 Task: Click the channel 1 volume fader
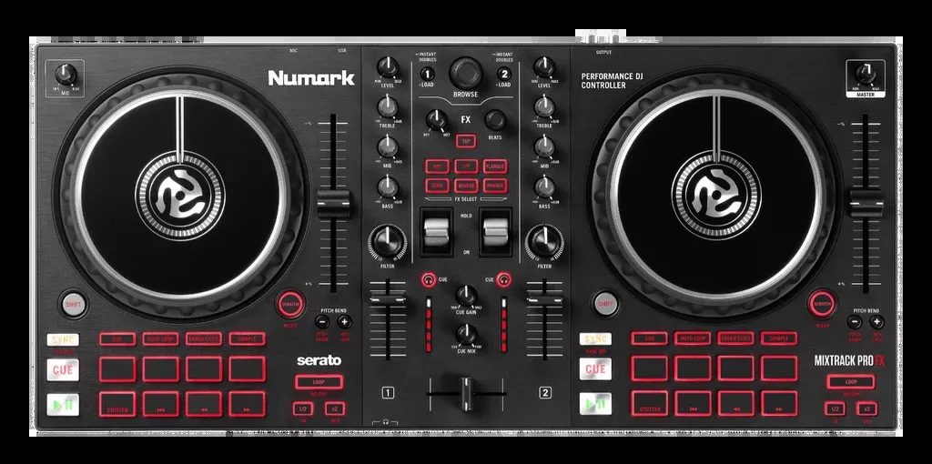(388, 300)
